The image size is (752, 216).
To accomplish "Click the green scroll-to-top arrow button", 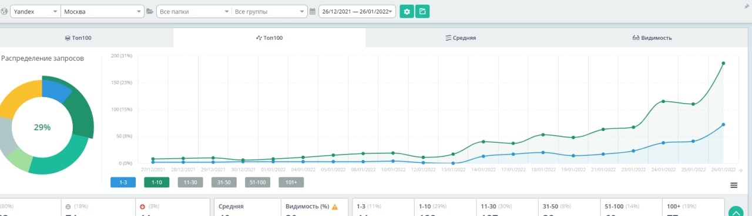I will 736,213.
